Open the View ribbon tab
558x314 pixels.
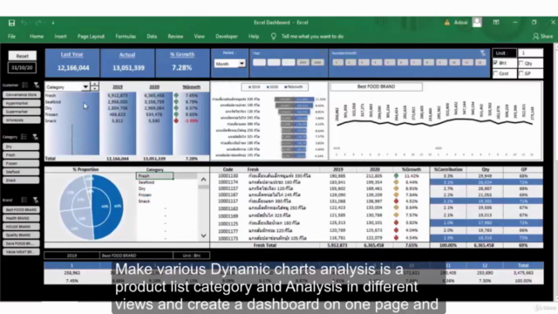coord(200,37)
